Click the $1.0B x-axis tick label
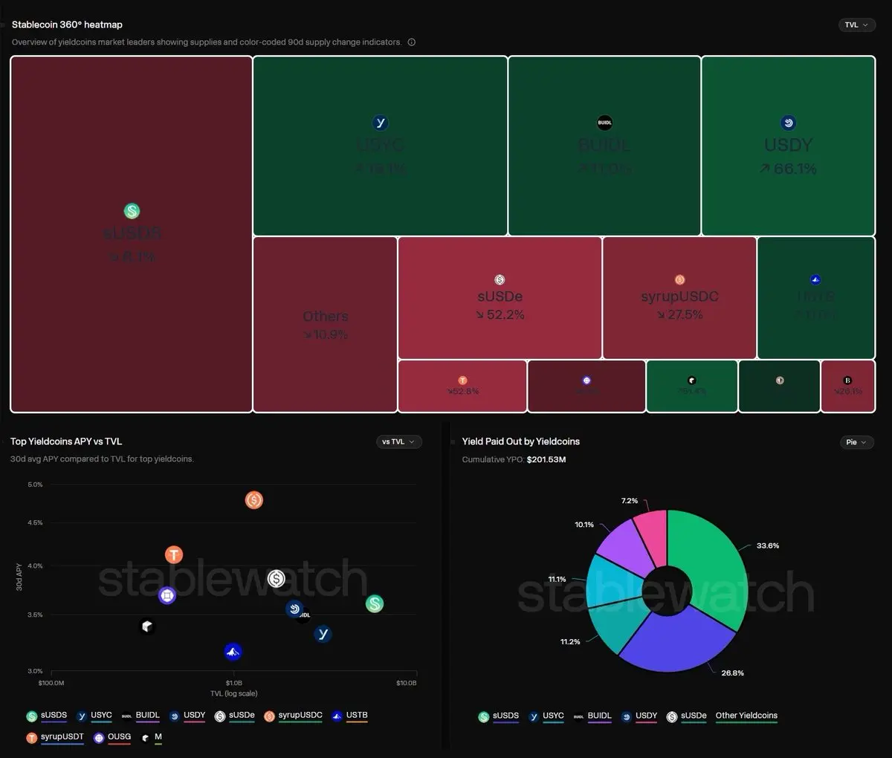 (x=233, y=683)
